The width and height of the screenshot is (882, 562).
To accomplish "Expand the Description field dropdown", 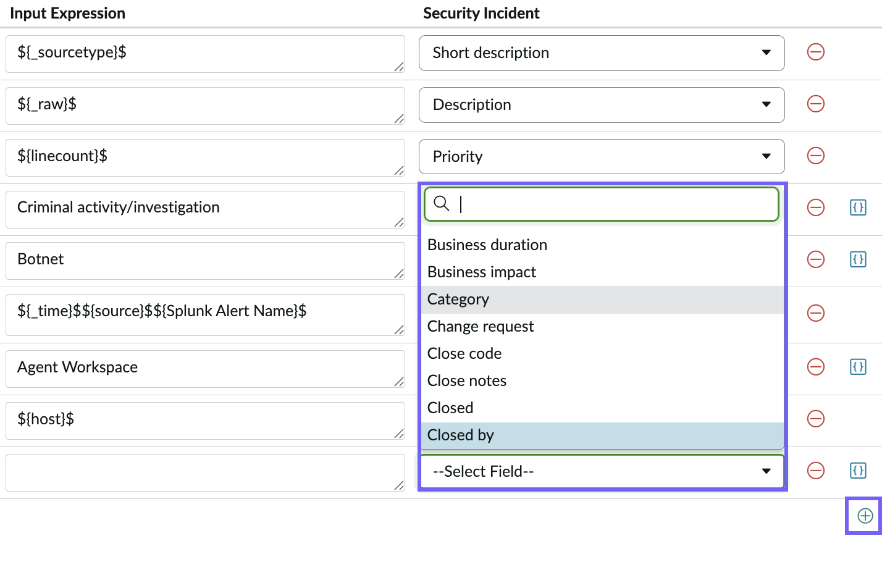I will [x=602, y=105].
